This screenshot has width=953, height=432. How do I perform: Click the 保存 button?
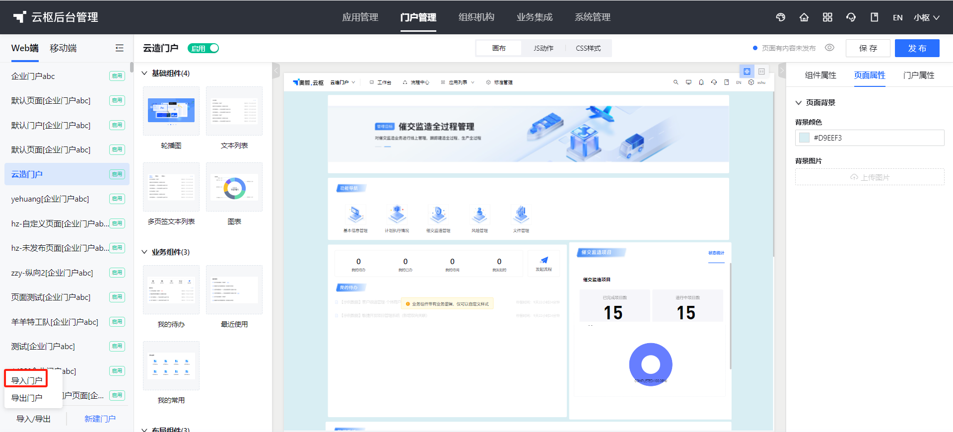click(x=868, y=48)
